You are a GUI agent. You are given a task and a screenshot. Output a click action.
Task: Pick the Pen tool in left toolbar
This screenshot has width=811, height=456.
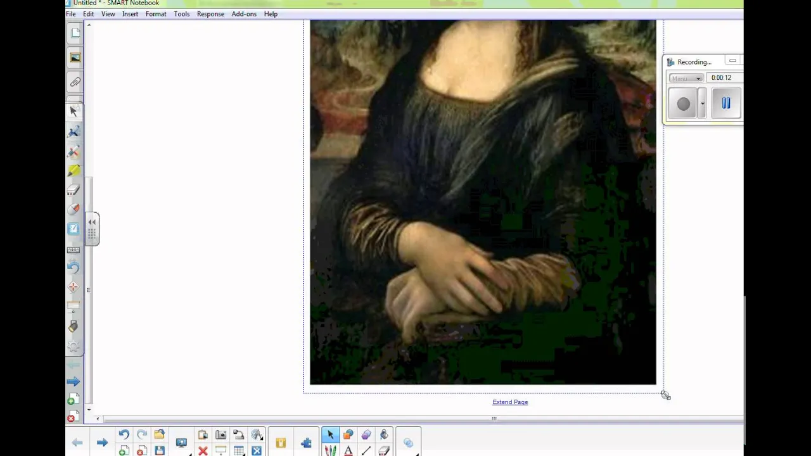tap(73, 132)
